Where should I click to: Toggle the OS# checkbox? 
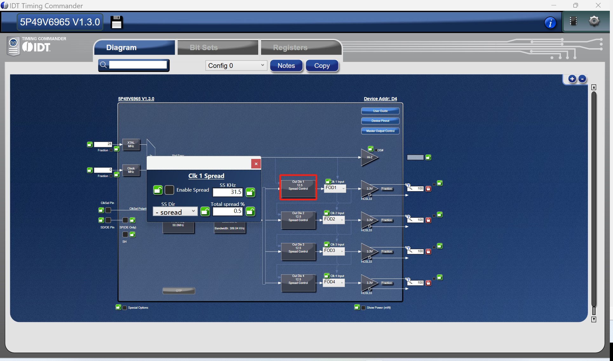376,150
